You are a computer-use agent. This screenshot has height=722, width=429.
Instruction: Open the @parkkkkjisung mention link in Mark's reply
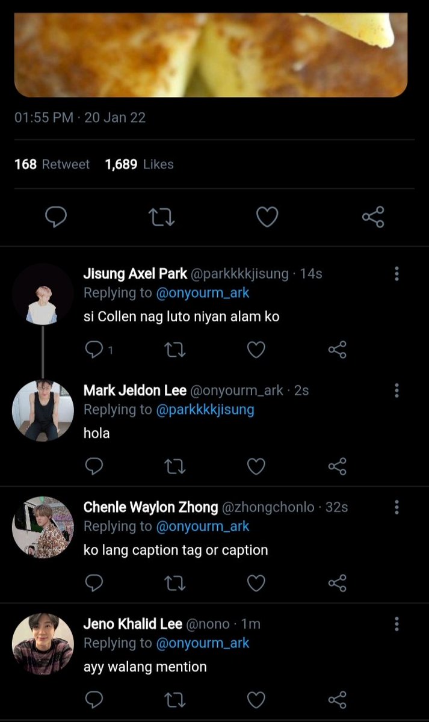tap(205, 410)
